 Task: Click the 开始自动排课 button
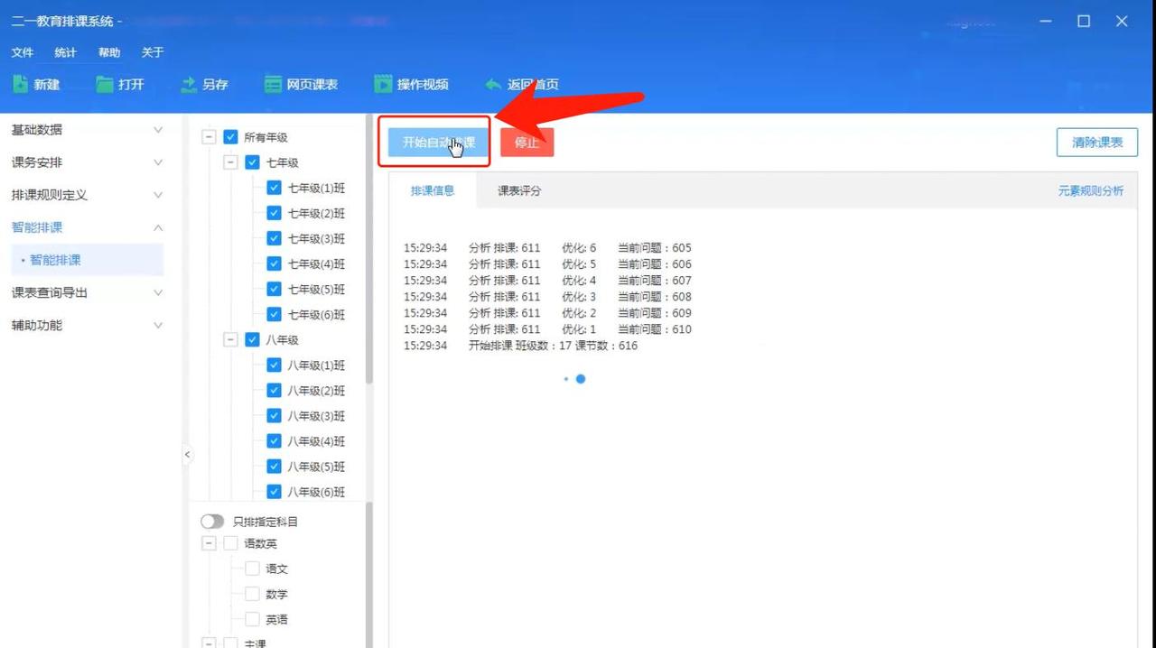[x=439, y=143]
